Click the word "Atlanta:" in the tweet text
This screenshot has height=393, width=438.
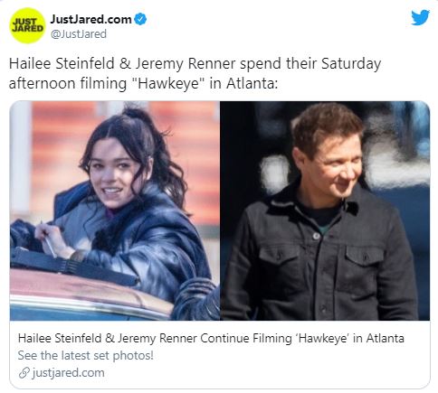(x=252, y=83)
